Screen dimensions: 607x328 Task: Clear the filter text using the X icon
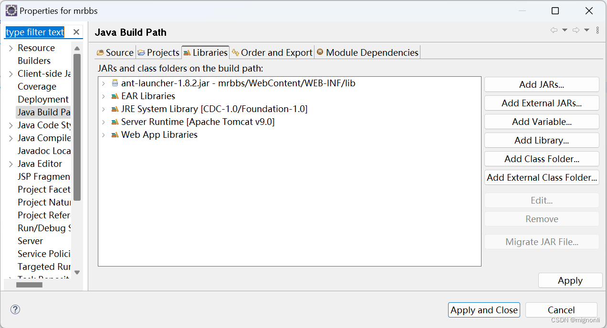(x=76, y=32)
